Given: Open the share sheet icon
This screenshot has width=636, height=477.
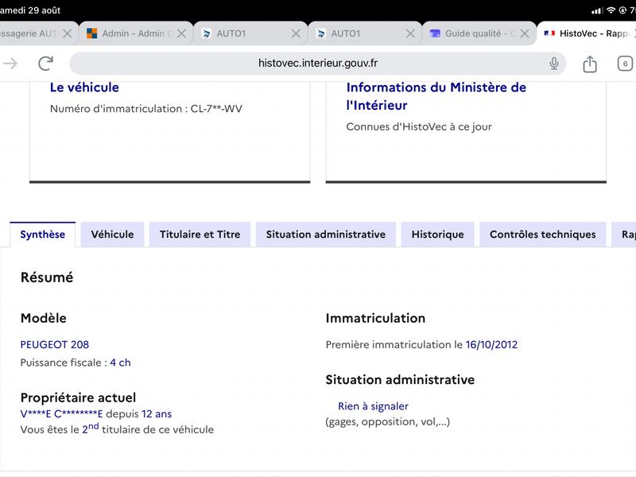Looking at the screenshot, I should tap(590, 64).
